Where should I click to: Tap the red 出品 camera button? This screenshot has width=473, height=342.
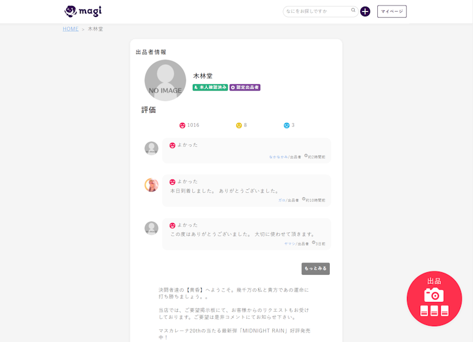coord(434,298)
